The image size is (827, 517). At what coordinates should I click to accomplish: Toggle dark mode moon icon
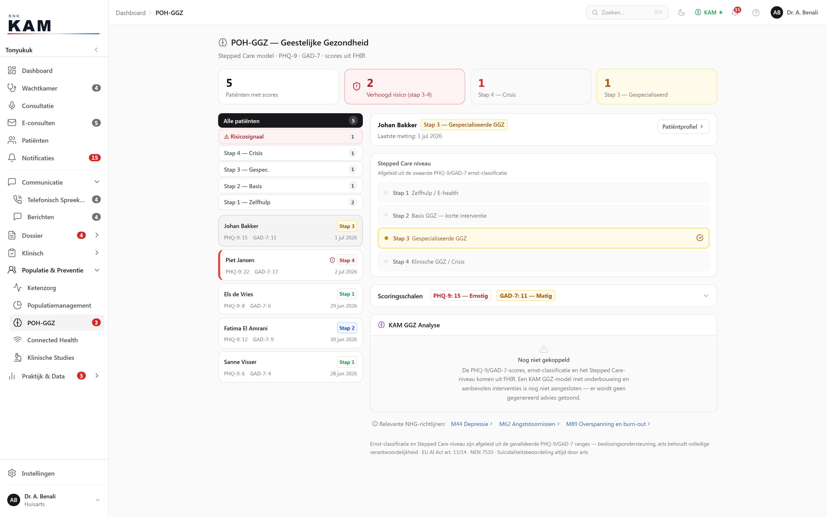[x=681, y=13]
